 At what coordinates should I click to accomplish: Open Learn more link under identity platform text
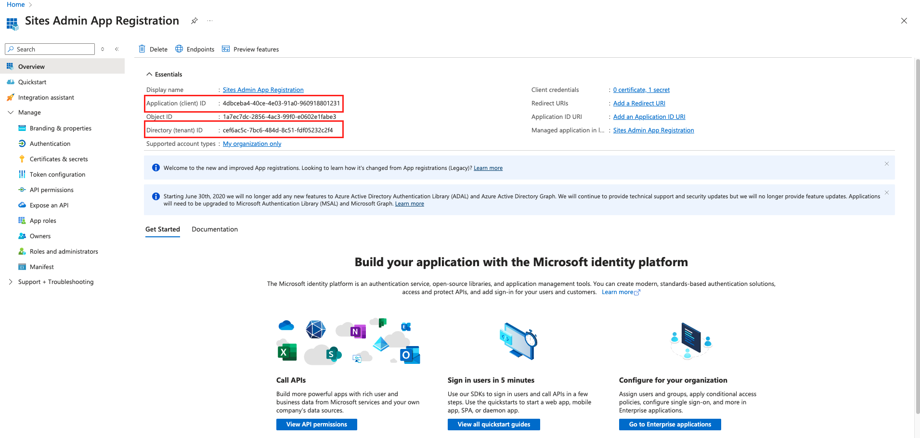(x=621, y=292)
